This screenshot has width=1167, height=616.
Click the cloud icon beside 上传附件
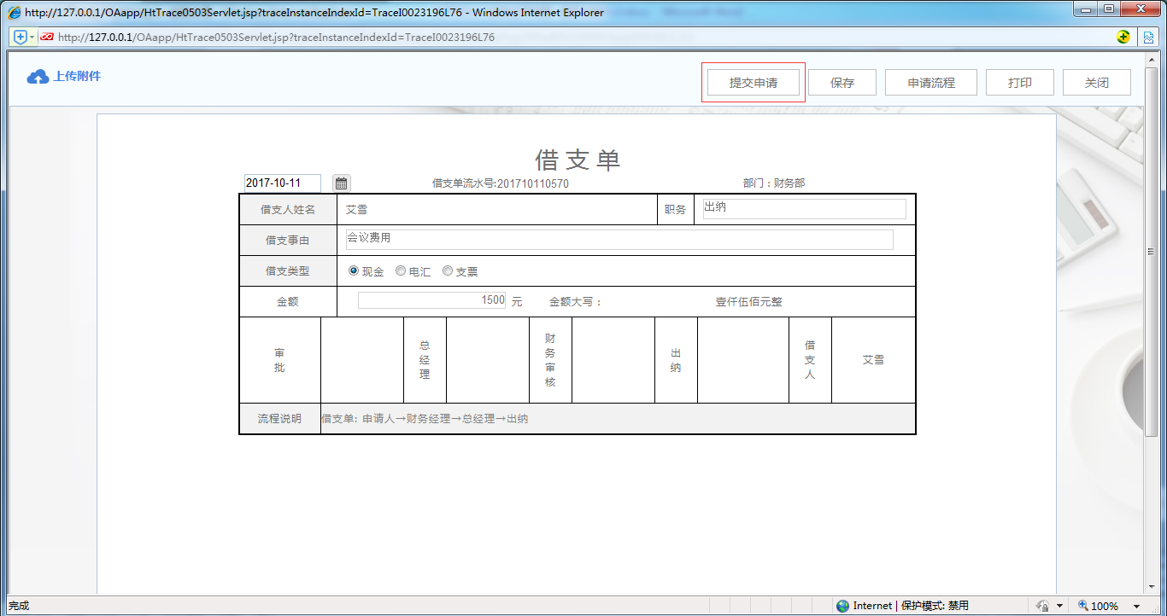[x=36, y=76]
